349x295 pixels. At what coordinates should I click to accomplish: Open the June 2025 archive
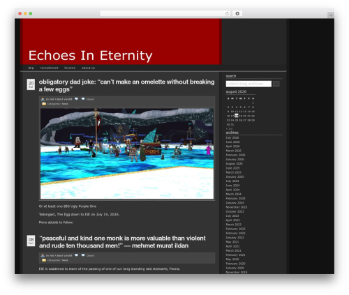232,168
